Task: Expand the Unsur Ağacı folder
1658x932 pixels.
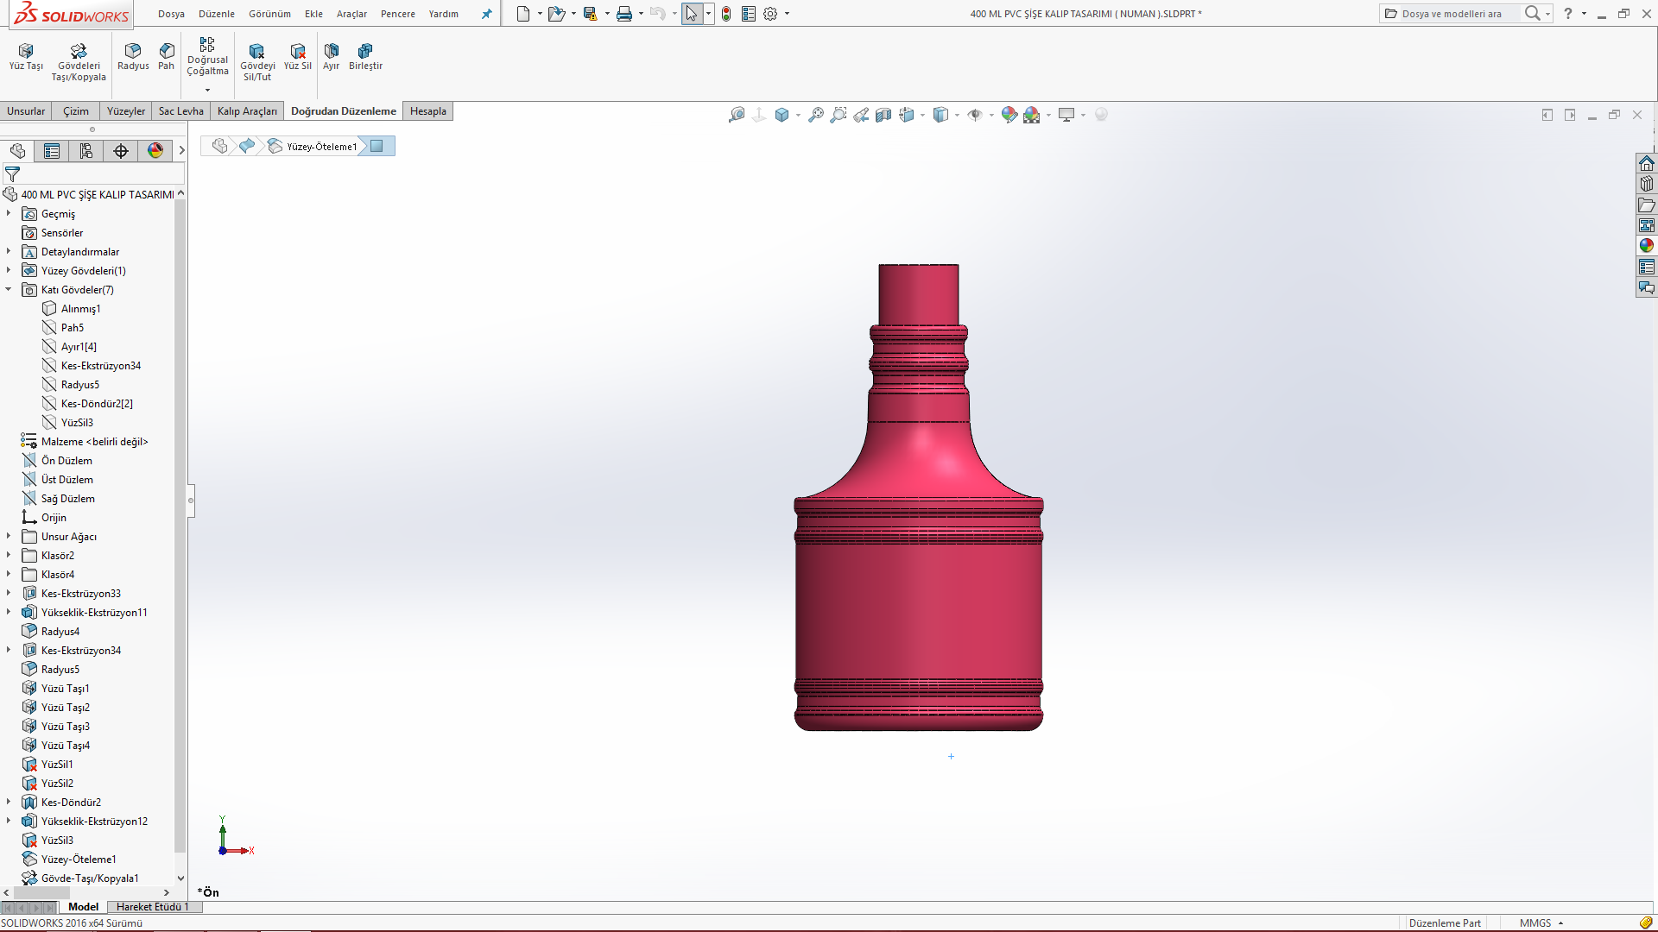Action: (x=9, y=537)
